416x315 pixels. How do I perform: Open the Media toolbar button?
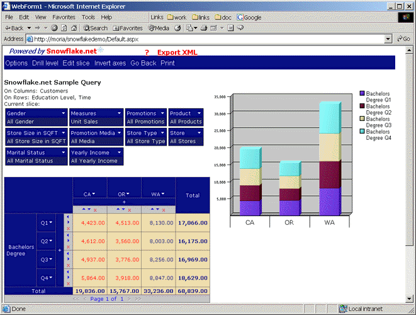coord(159,28)
